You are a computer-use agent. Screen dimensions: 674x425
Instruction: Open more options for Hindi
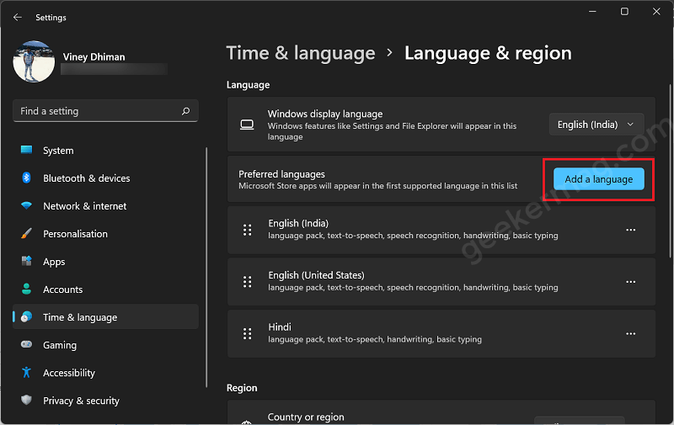(x=630, y=333)
